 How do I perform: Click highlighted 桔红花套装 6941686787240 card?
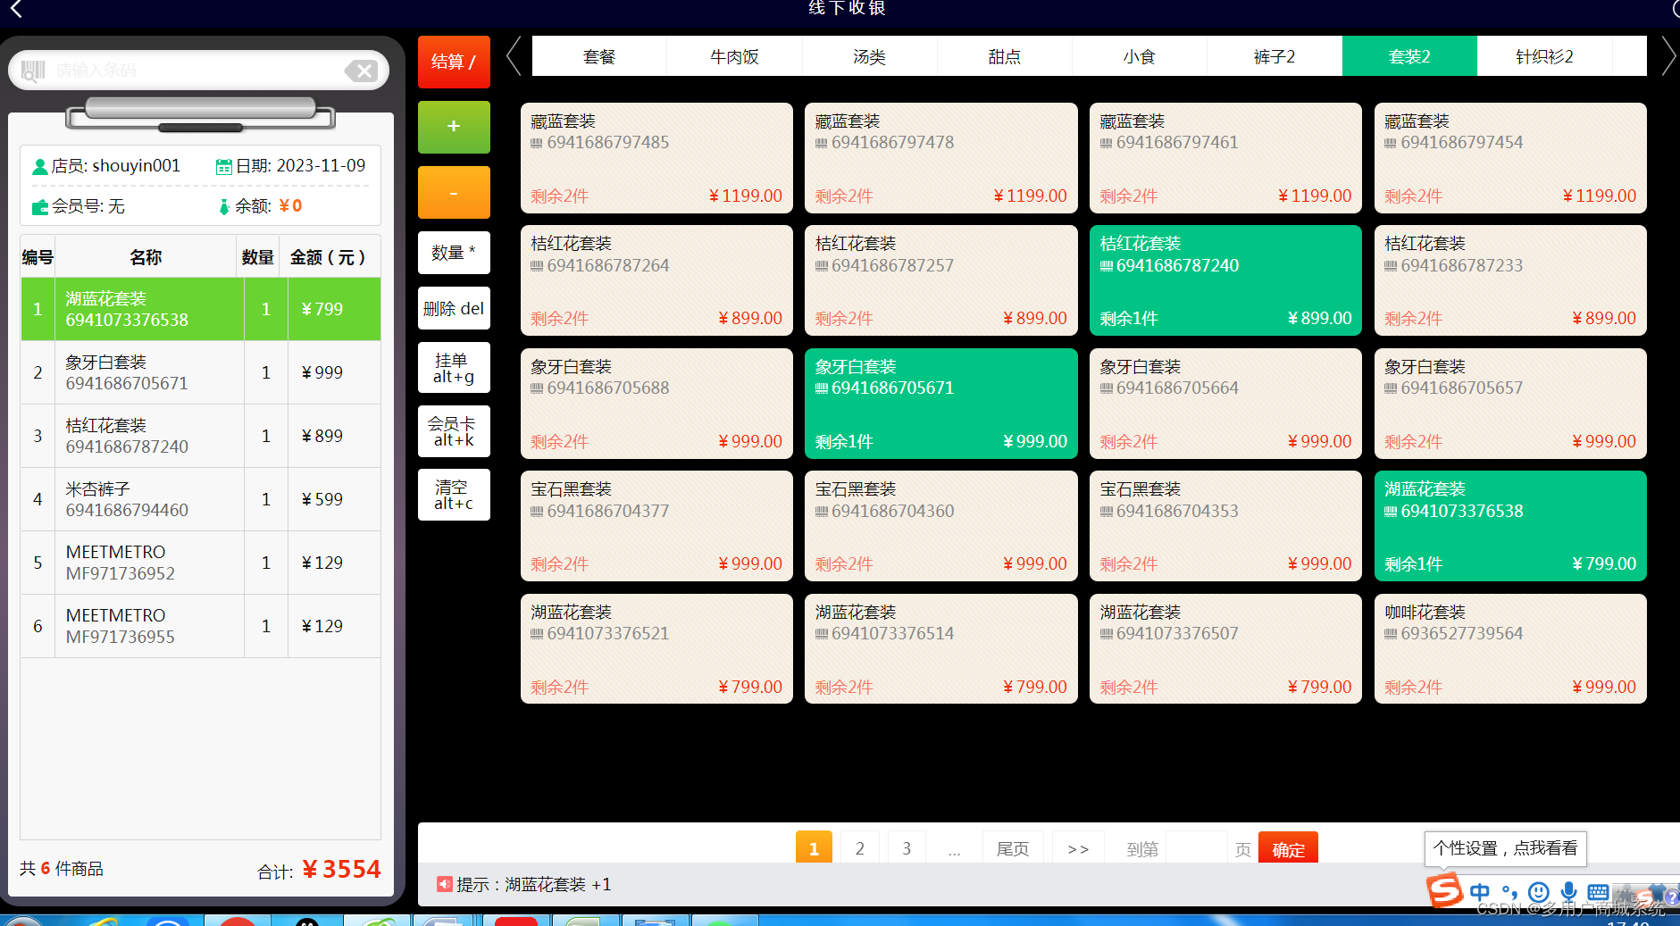(1225, 280)
